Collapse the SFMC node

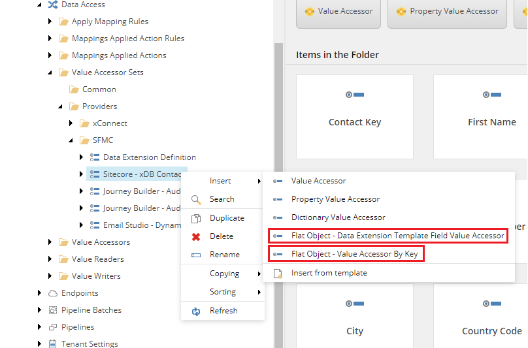click(71, 140)
